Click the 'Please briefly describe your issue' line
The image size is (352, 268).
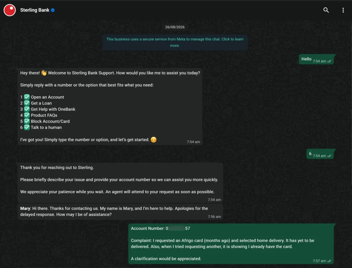click(119, 180)
